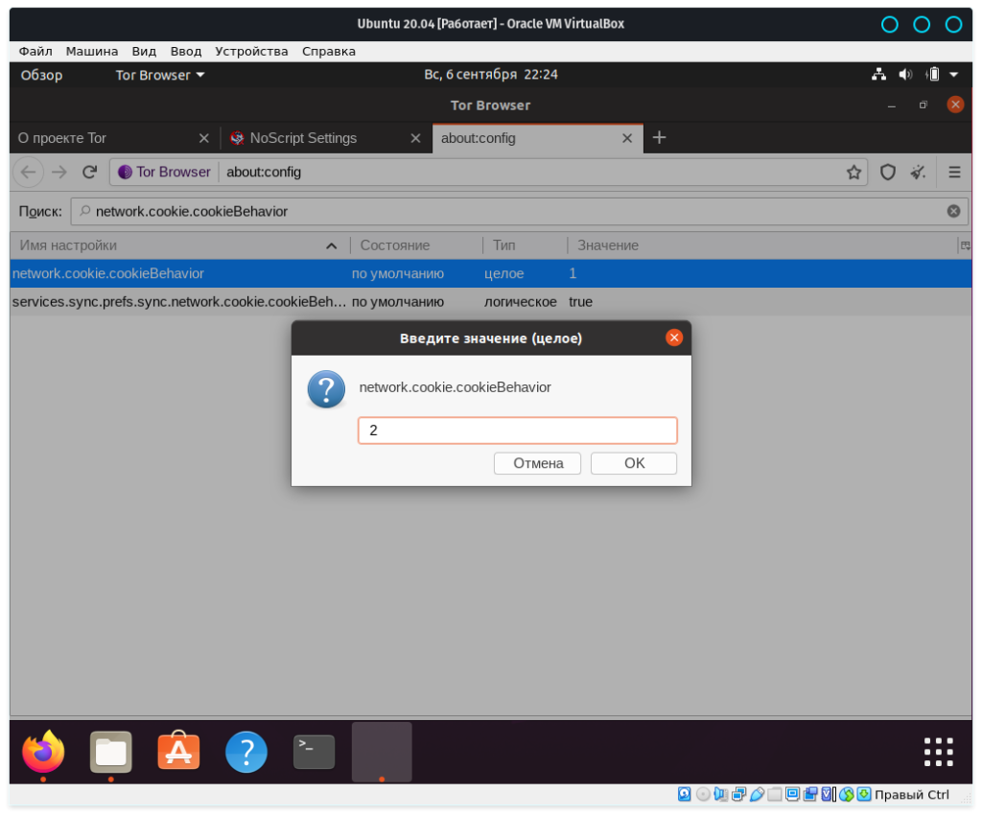Click the column picker icon in table header
This screenshot has width=982, height=815.
click(x=964, y=245)
